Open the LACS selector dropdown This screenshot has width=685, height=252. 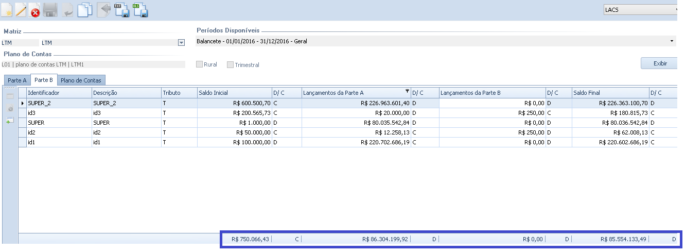pos(676,10)
